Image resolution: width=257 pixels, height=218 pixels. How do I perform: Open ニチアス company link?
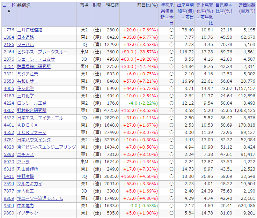tap(25, 155)
